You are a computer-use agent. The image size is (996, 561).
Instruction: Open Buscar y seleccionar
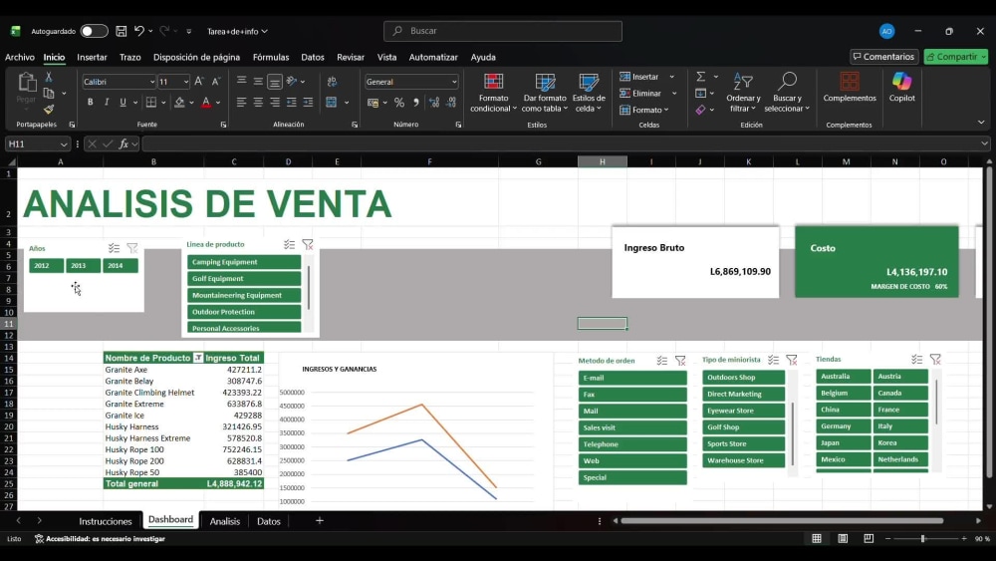pos(787,93)
